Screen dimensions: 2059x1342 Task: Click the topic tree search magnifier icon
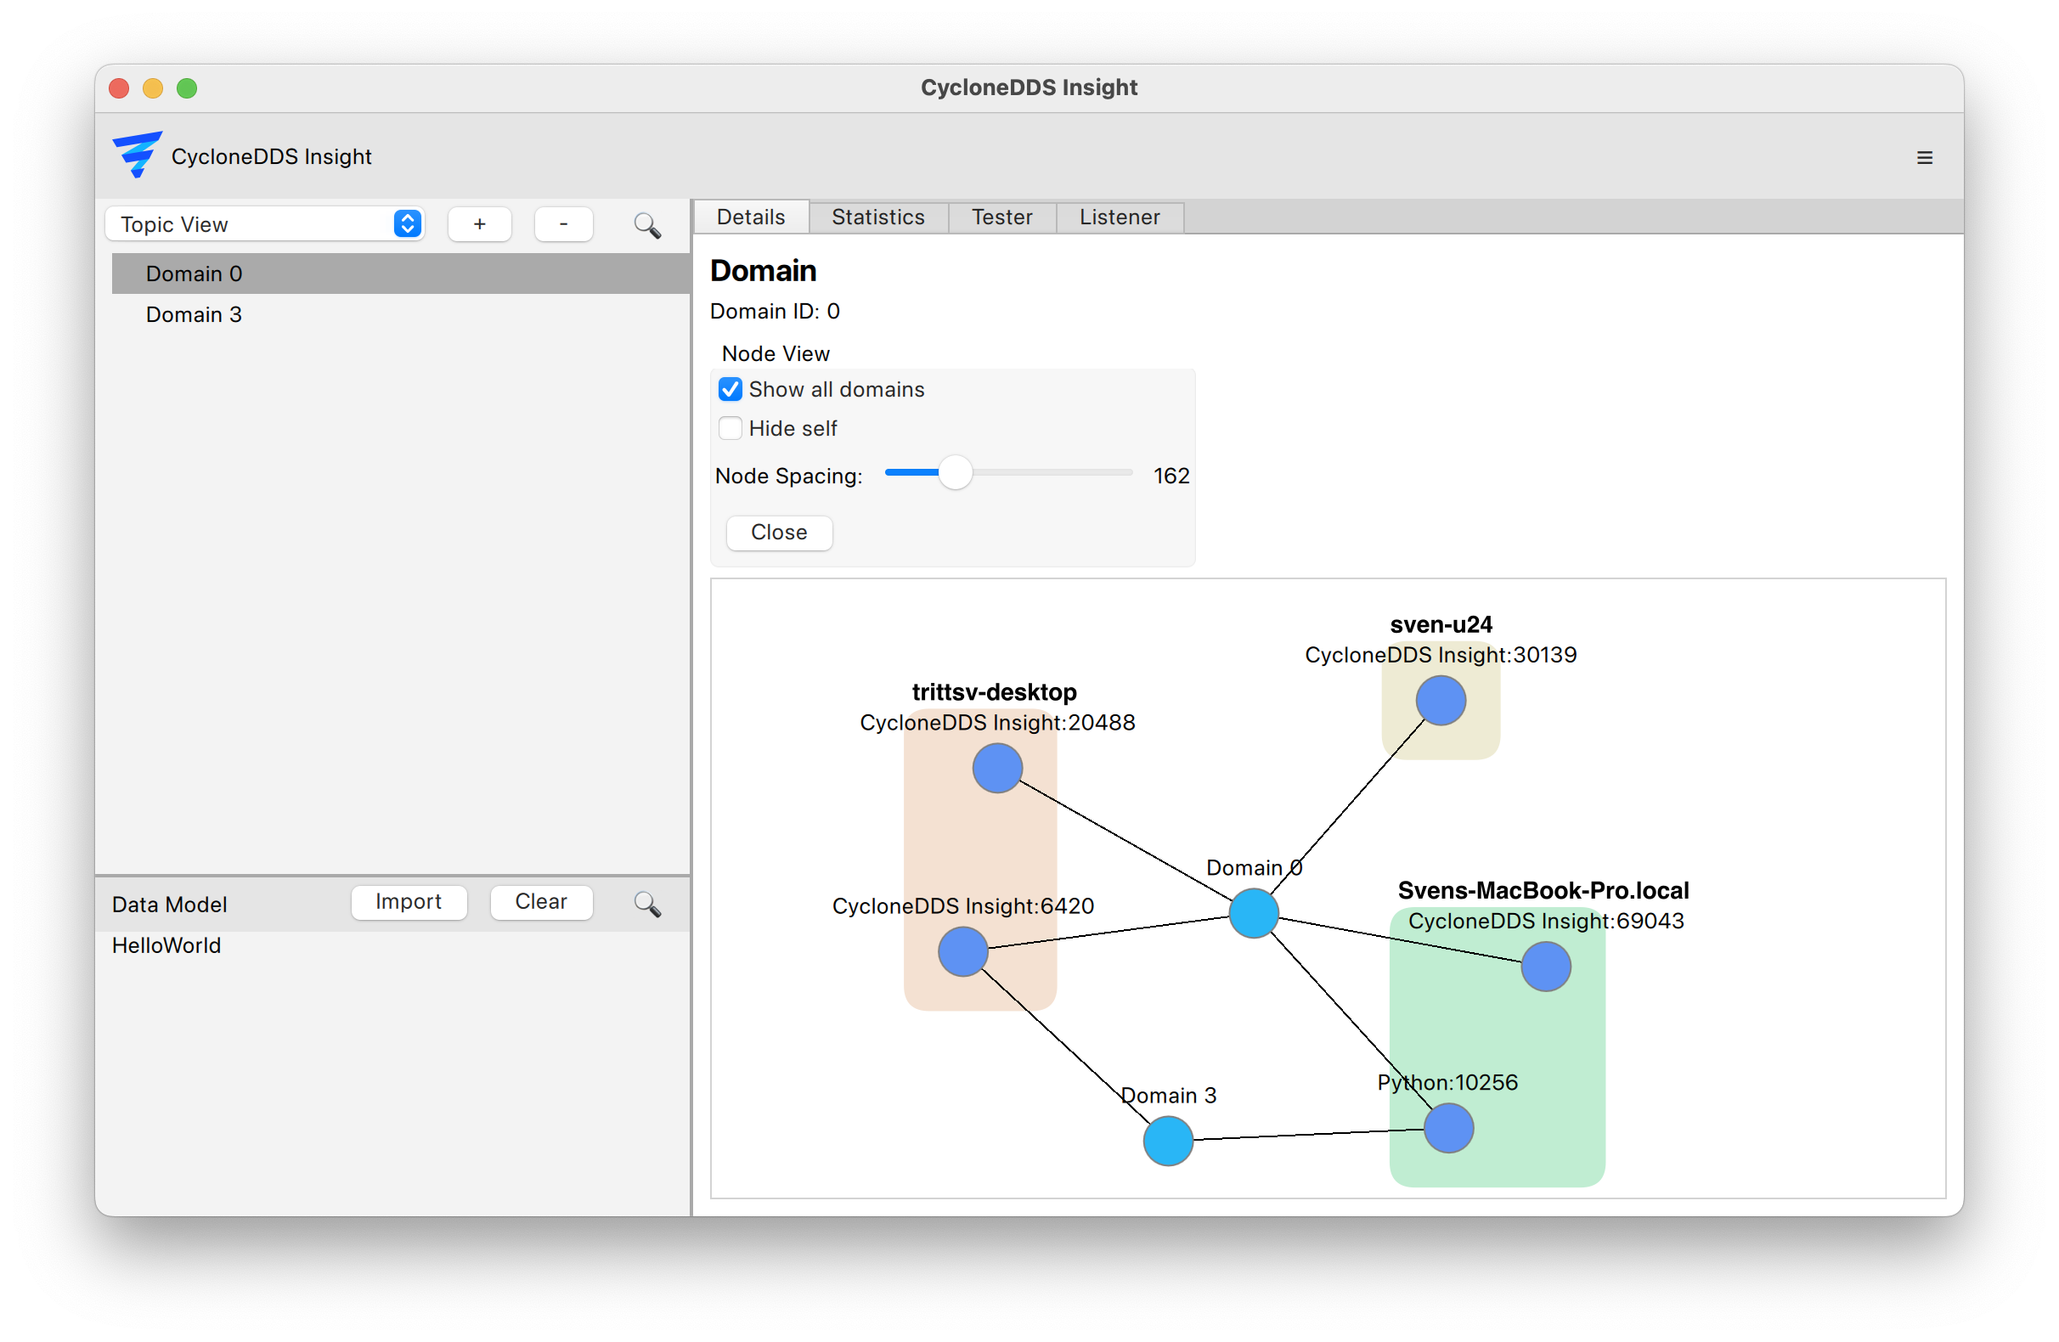[647, 226]
